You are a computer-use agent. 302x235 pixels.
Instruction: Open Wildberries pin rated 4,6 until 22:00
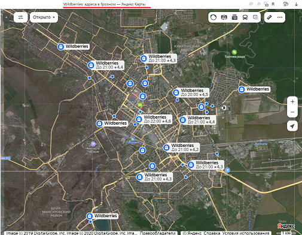pos(139,119)
